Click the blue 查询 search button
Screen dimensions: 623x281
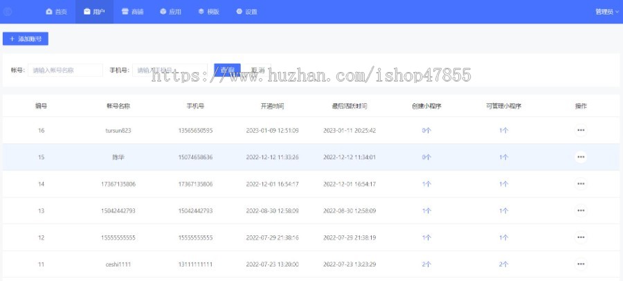(227, 70)
